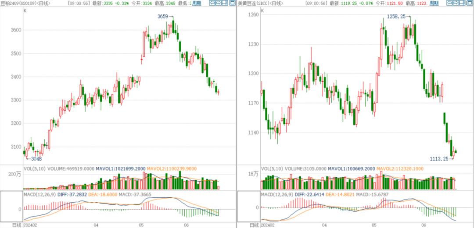This screenshot has width=474, height=228.
Task: Click the 3048 low price marker
Action: point(36,159)
